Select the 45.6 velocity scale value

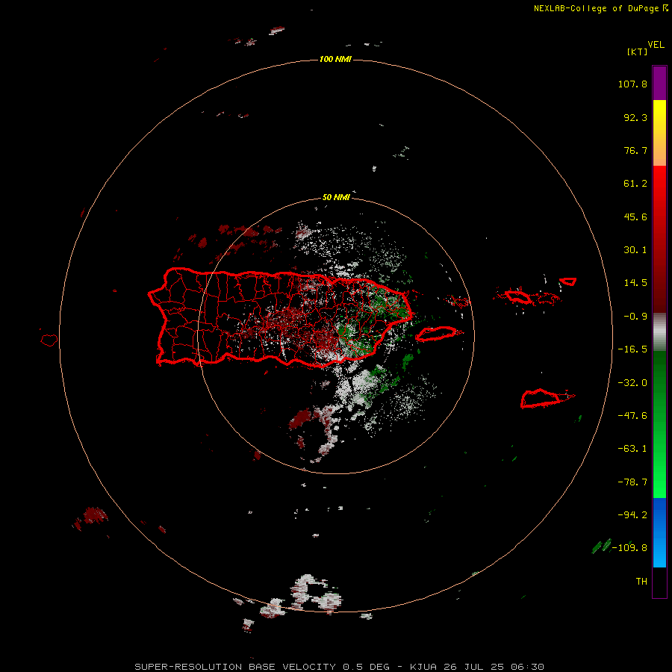[635, 217]
